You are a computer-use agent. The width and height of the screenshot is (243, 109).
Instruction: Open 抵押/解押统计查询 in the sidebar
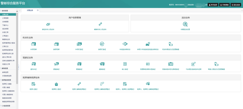8,43
